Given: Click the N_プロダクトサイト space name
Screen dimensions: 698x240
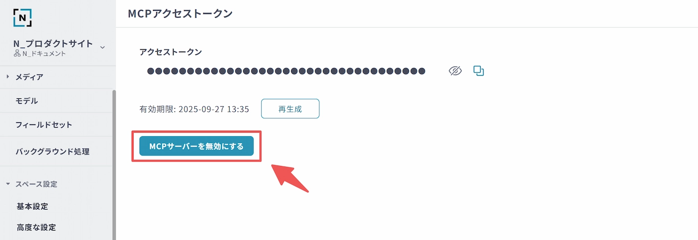Looking at the screenshot, I should pyautogui.click(x=53, y=44).
